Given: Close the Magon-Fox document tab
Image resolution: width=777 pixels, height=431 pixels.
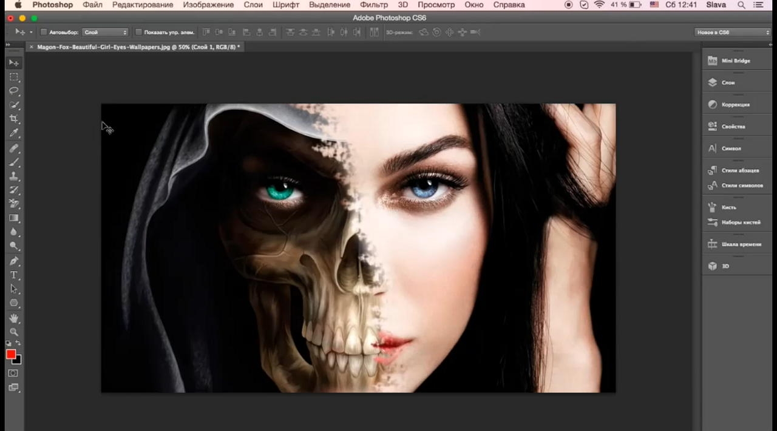Looking at the screenshot, I should 32,47.
